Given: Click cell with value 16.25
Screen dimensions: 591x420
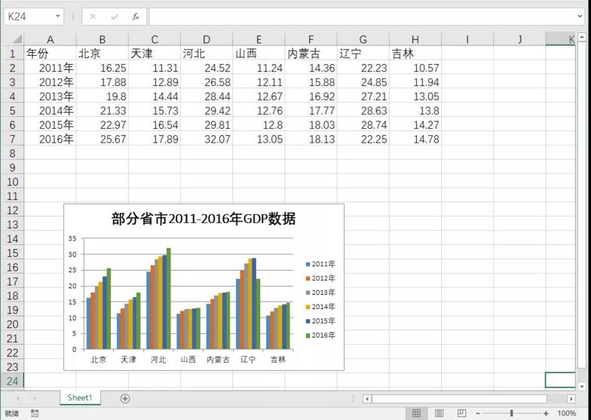Looking at the screenshot, I should pyautogui.click(x=103, y=68).
